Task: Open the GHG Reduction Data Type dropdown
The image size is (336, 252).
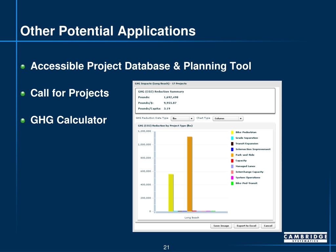Action: (x=182, y=118)
